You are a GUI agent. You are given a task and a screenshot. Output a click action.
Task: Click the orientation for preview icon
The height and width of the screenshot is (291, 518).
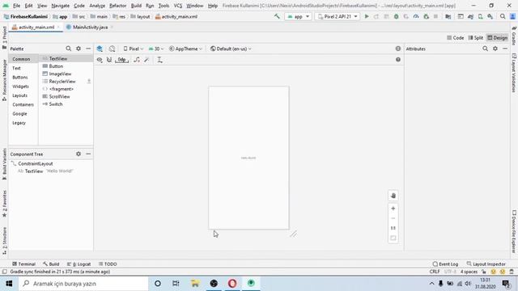click(x=112, y=48)
